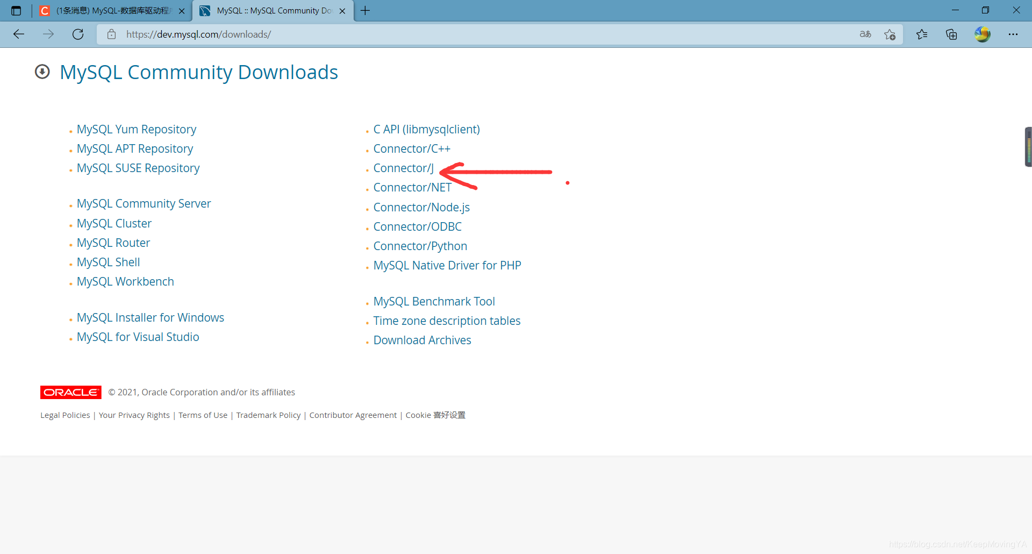Screen dimensions: 1032x554
Task: Open the Favorites list icon
Action: point(922,34)
